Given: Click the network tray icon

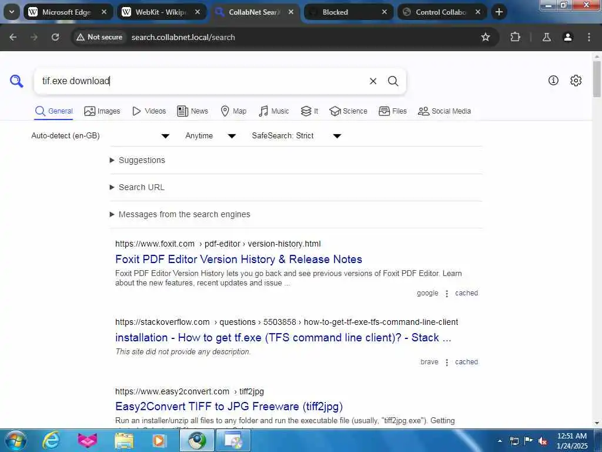Looking at the screenshot, I should coord(514,441).
